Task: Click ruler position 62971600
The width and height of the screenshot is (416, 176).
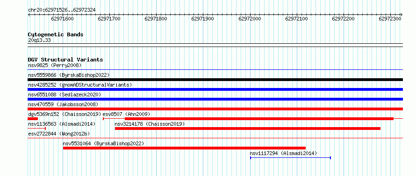Action: pos(63,19)
